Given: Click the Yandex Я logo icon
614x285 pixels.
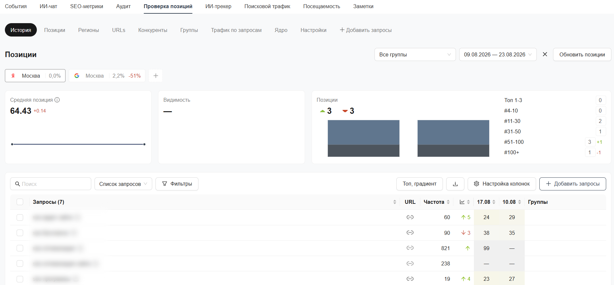Looking at the screenshot, I should pyautogui.click(x=13, y=76).
